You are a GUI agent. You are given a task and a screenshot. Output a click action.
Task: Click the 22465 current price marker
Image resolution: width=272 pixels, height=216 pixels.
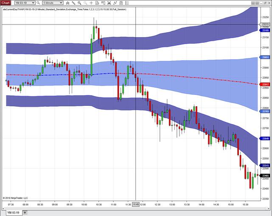tap(266, 175)
